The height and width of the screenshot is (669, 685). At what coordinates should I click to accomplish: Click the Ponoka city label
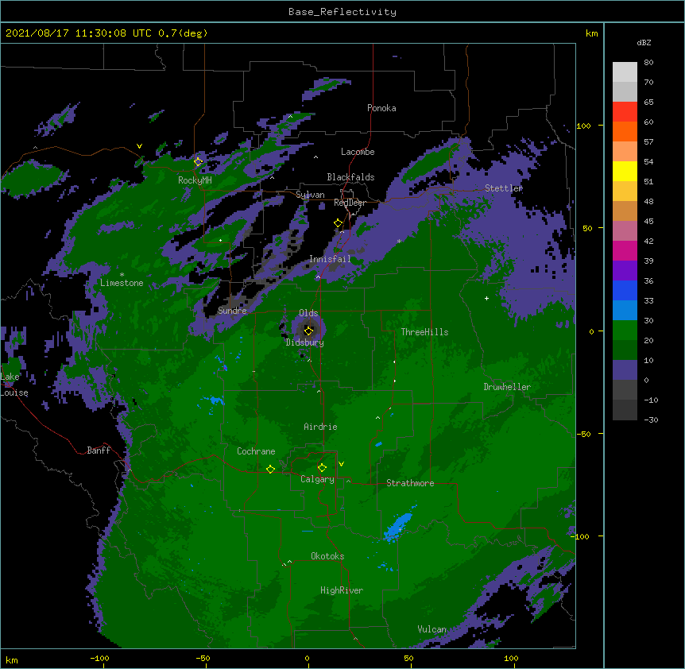pos(381,108)
